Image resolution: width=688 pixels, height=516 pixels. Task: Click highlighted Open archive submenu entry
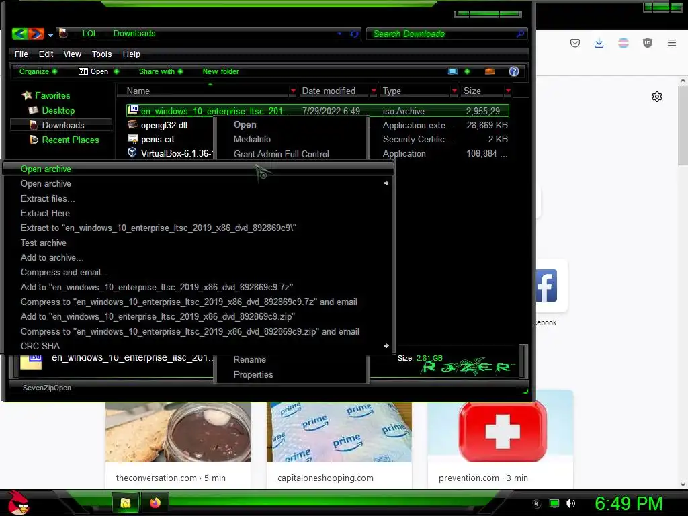click(x=198, y=169)
